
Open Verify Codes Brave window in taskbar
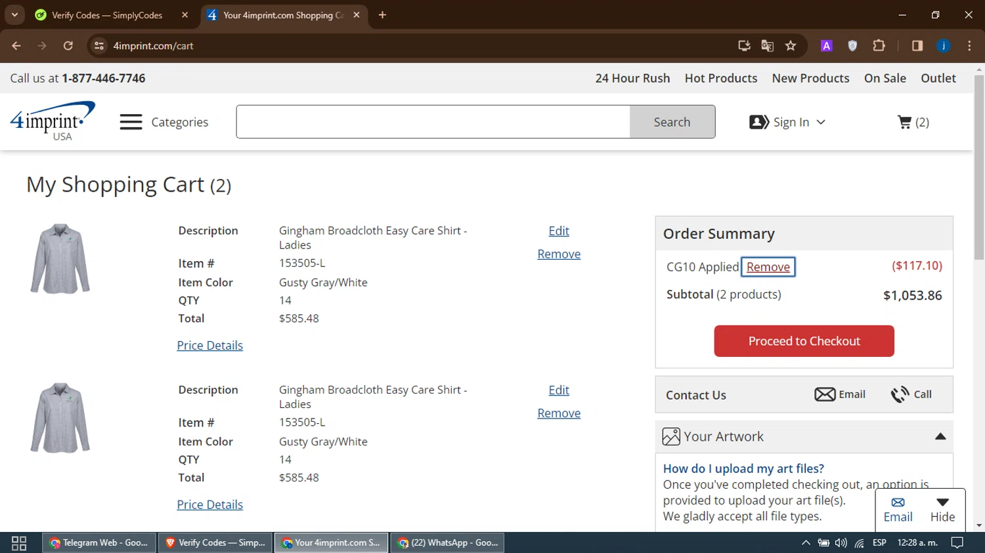pyautogui.click(x=215, y=543)
